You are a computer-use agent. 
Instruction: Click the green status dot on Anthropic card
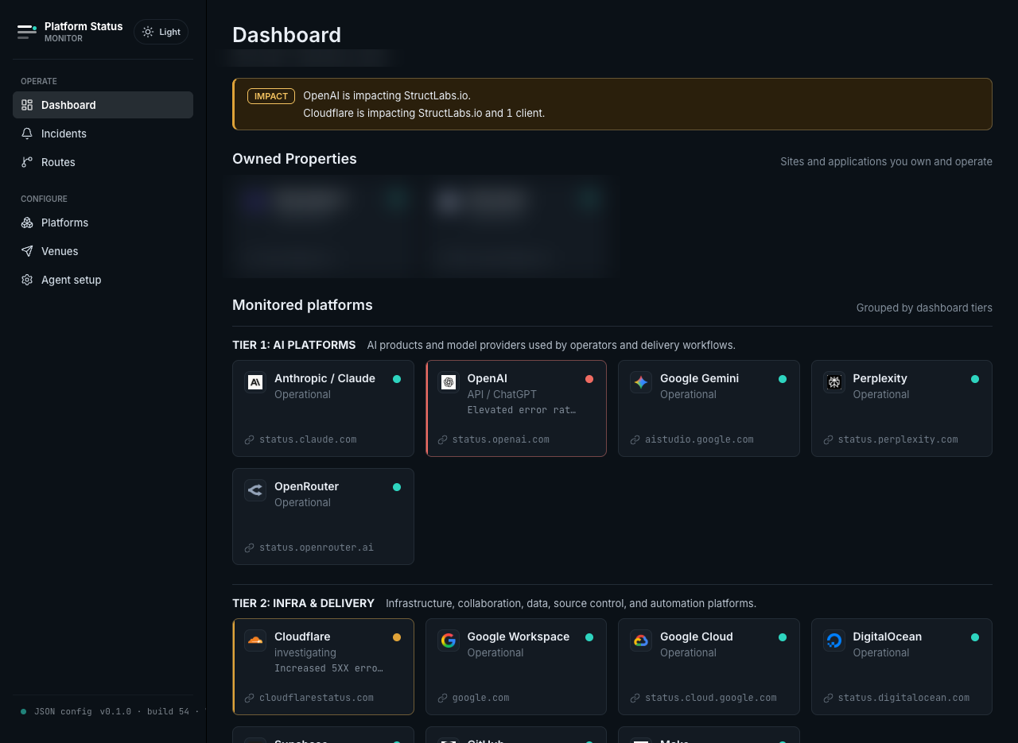397,379
